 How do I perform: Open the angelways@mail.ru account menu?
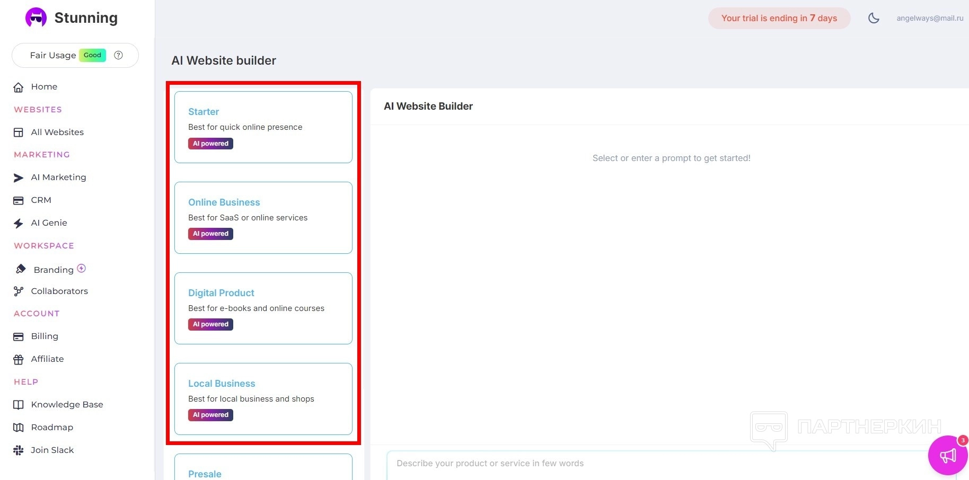point(930,18)
